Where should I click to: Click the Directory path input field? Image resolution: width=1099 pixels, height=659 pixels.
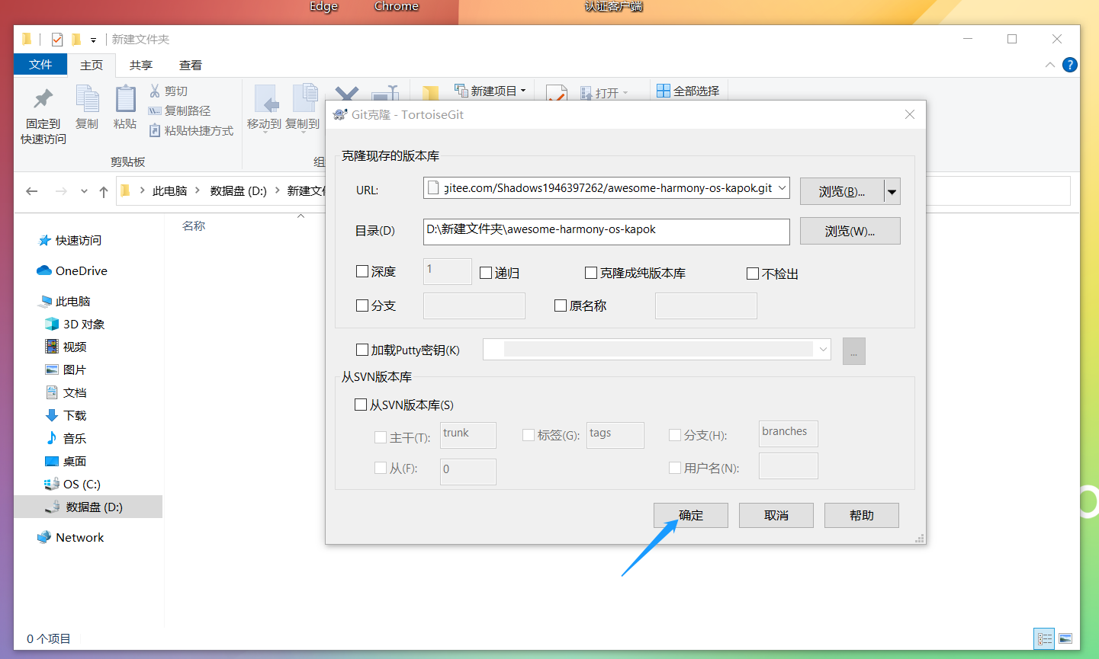pyautogui.click(x=606, y=232)
